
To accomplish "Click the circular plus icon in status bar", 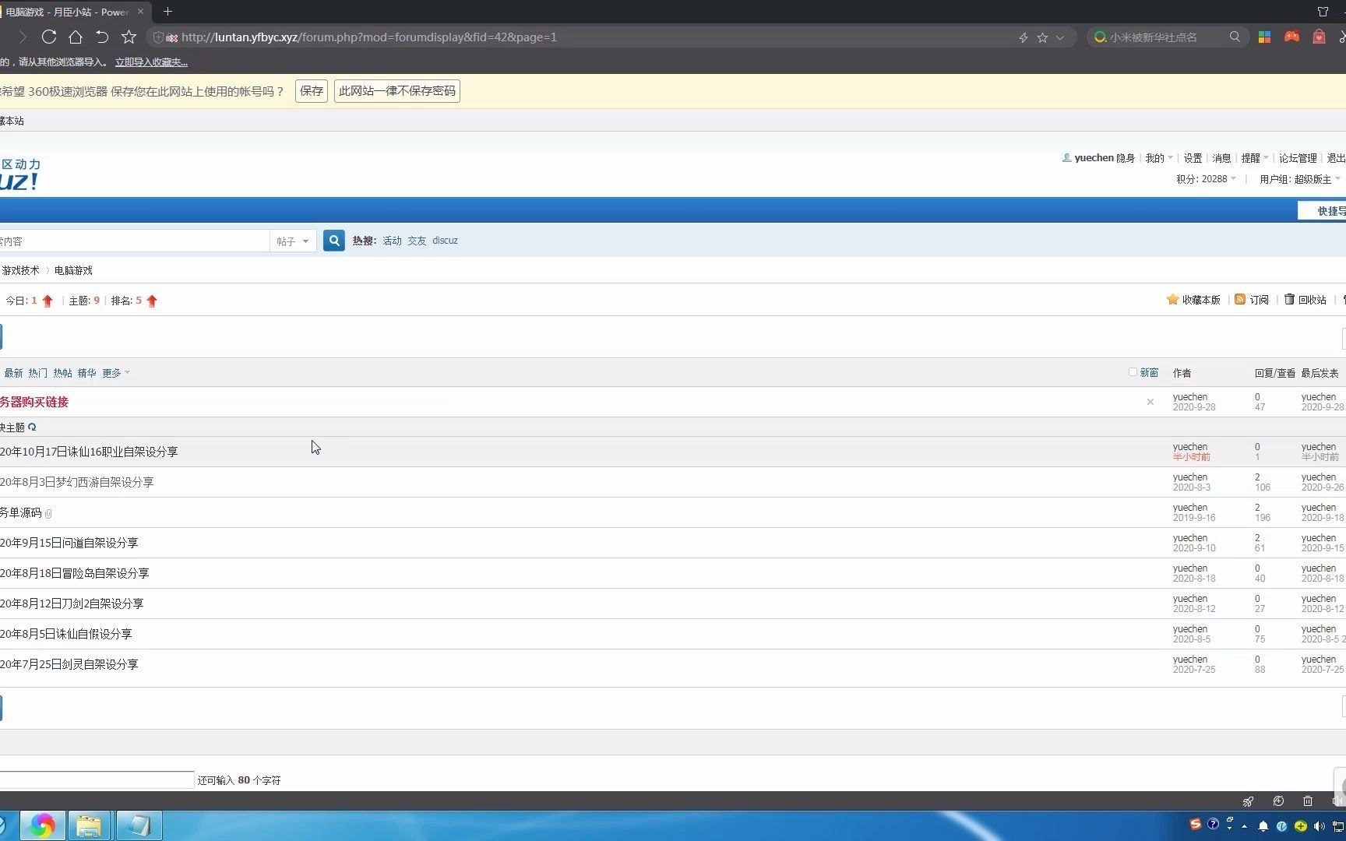I will 1278,801.
